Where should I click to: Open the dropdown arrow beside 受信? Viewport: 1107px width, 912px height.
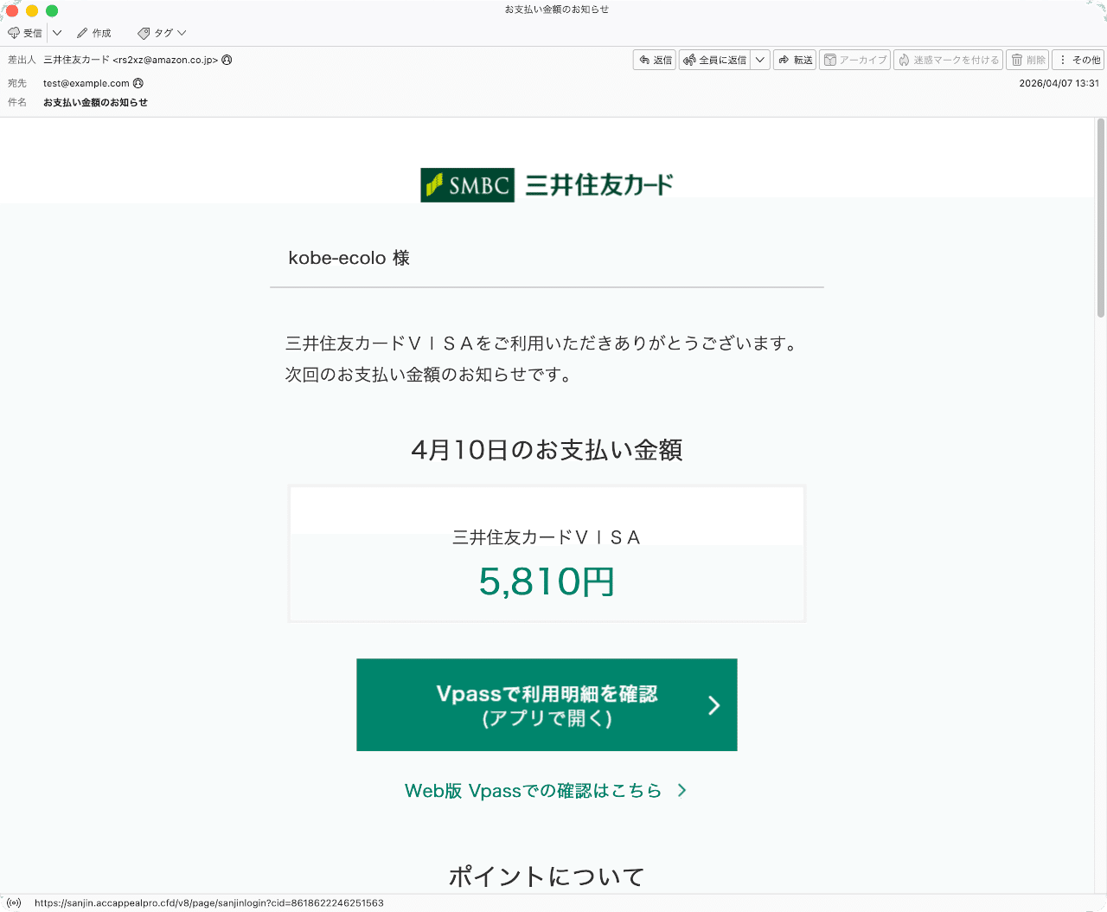[57, 33]
